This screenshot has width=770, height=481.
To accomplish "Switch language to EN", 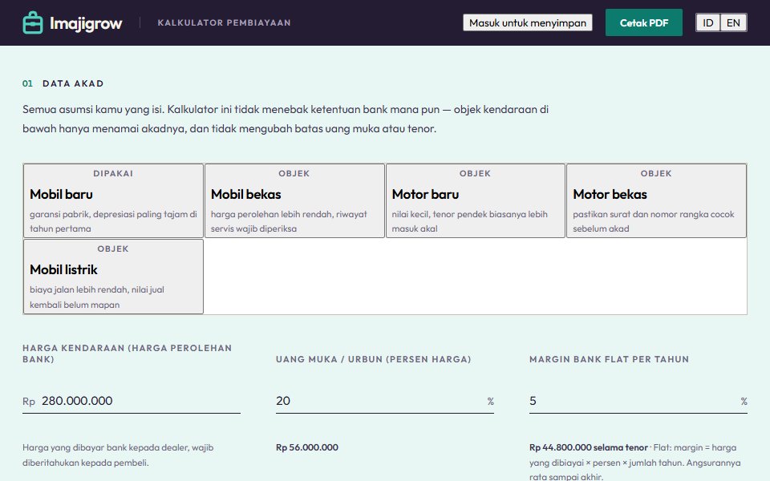I will (733, 22).
